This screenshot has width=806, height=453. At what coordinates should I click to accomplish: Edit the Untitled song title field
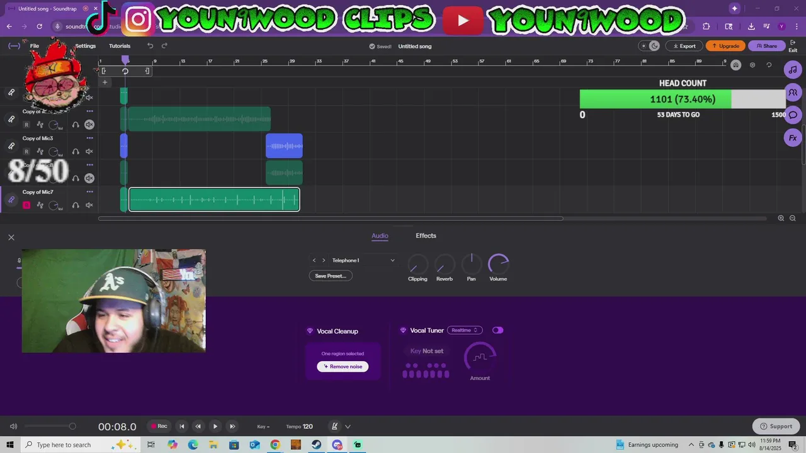415,46
